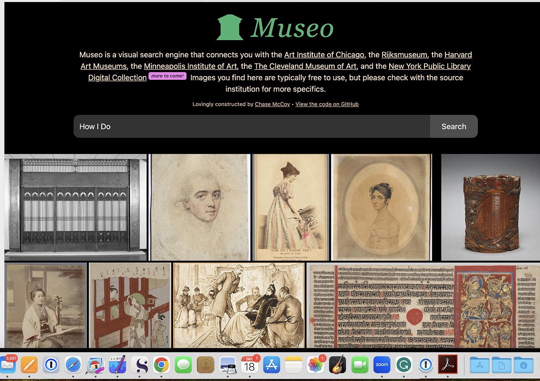Click the "Harvard" museum link text

click(x=458, y=55)
